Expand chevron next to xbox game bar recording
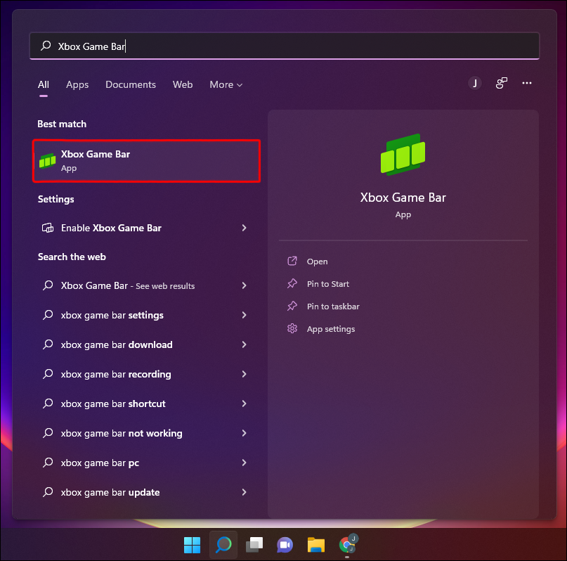Screen dimensions: 567x561 (244, 375)
